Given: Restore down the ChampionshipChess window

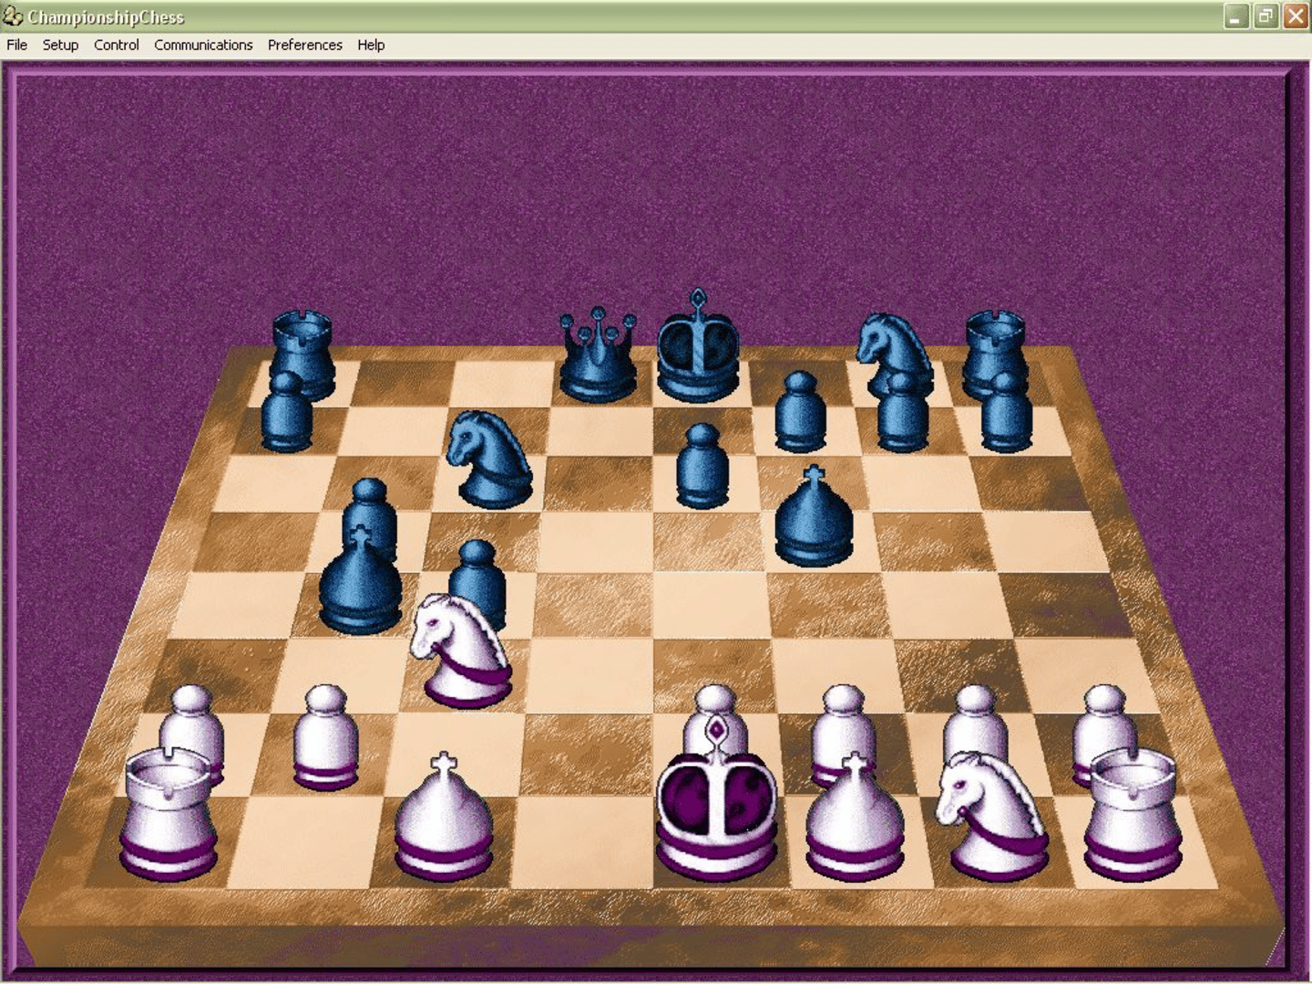Looking at the screenshot, I should (x=1266, y=16).
